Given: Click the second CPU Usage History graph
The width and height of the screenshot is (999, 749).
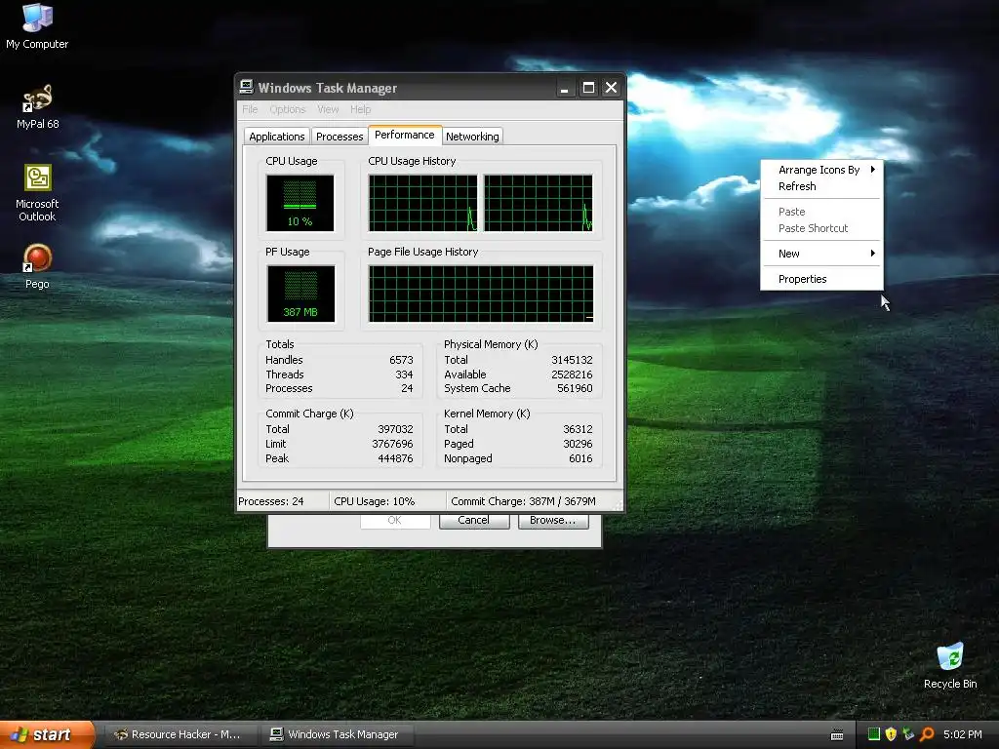Looking at the screenshot, I should (539, 203).
